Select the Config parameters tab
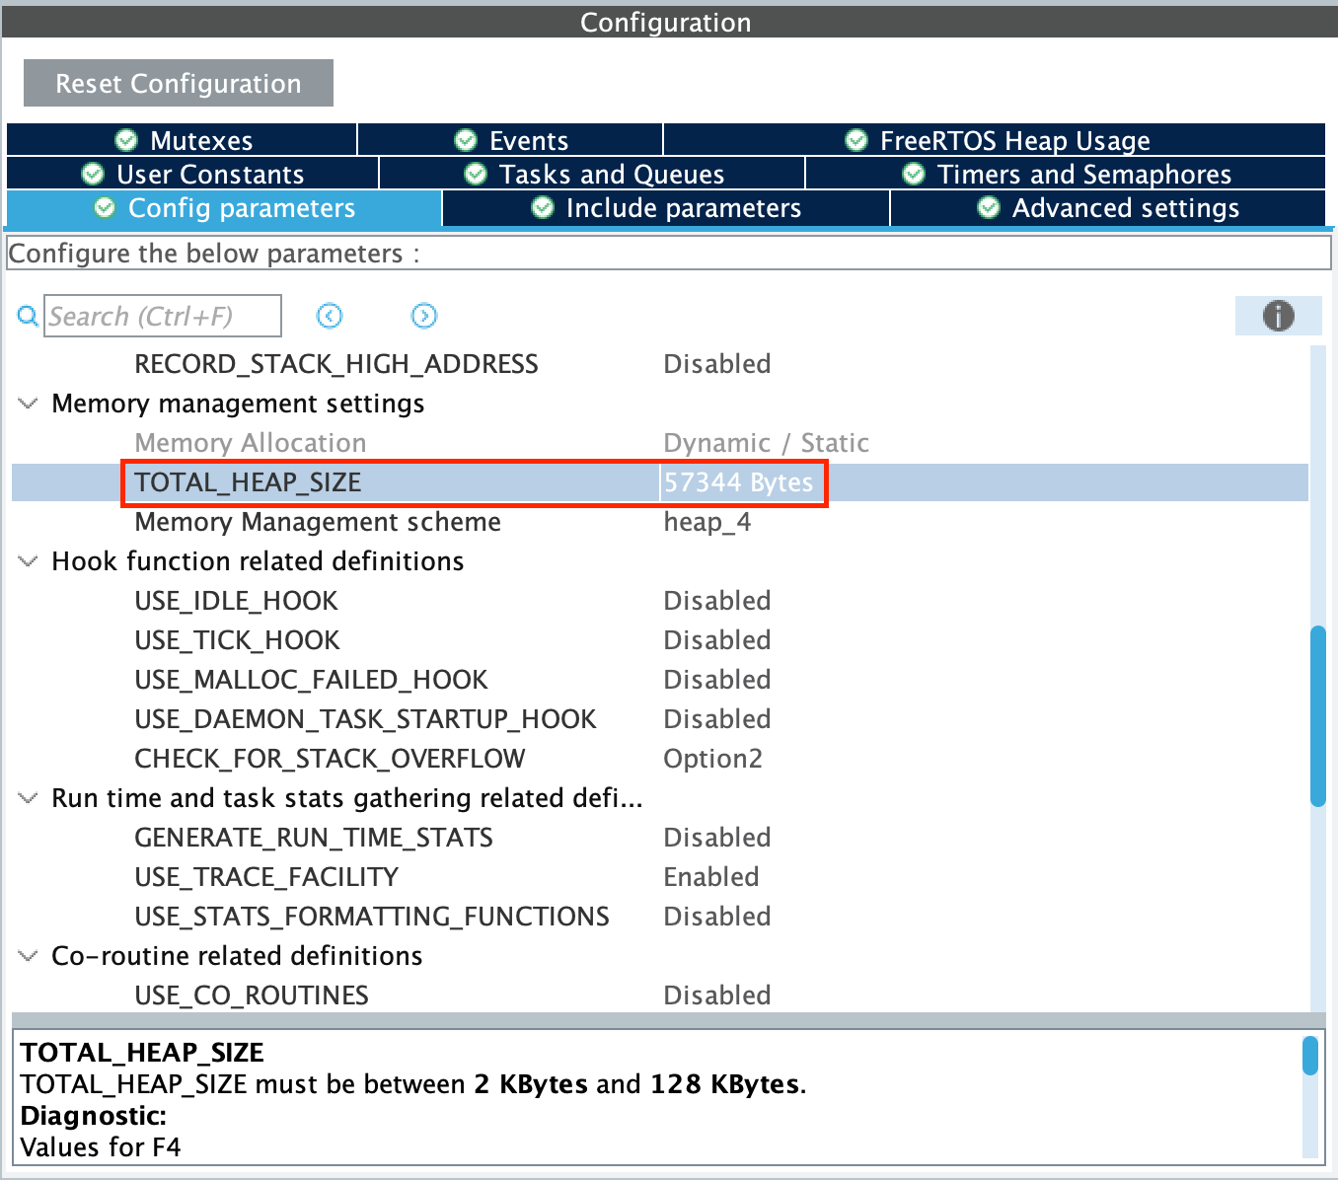Viewport: 1338px width, 1180px height. (x=224, y=208)
